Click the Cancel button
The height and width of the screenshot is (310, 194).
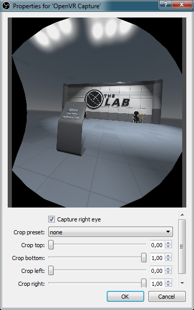[x=167, y=297]
